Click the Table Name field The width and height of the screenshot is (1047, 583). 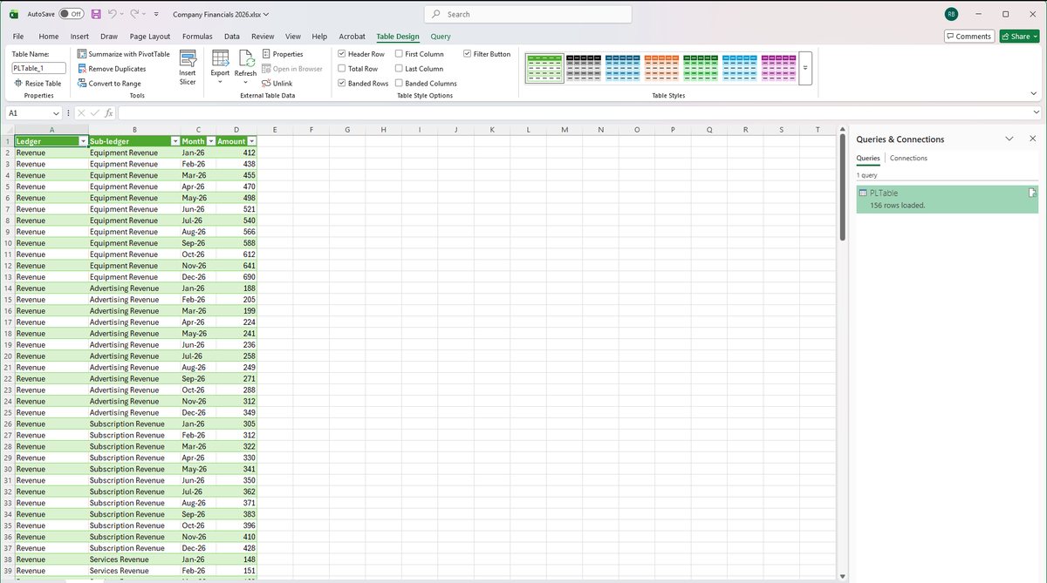39,68
